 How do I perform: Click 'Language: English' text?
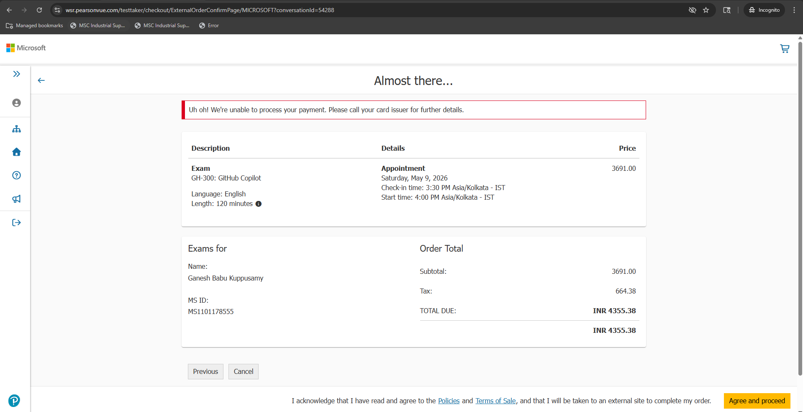coord(218,194)
